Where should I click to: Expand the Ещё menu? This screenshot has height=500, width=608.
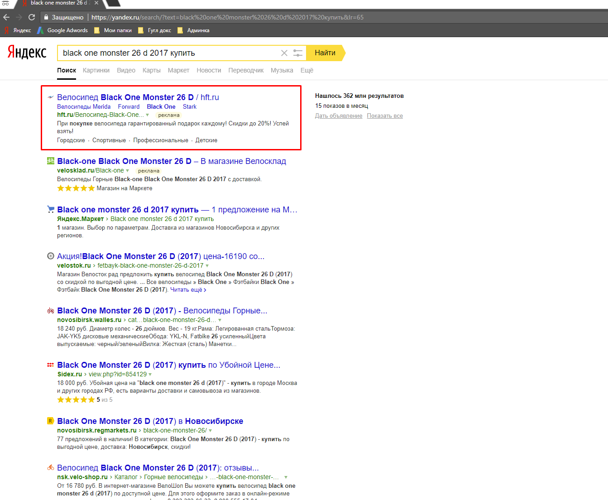coord(306,70)
